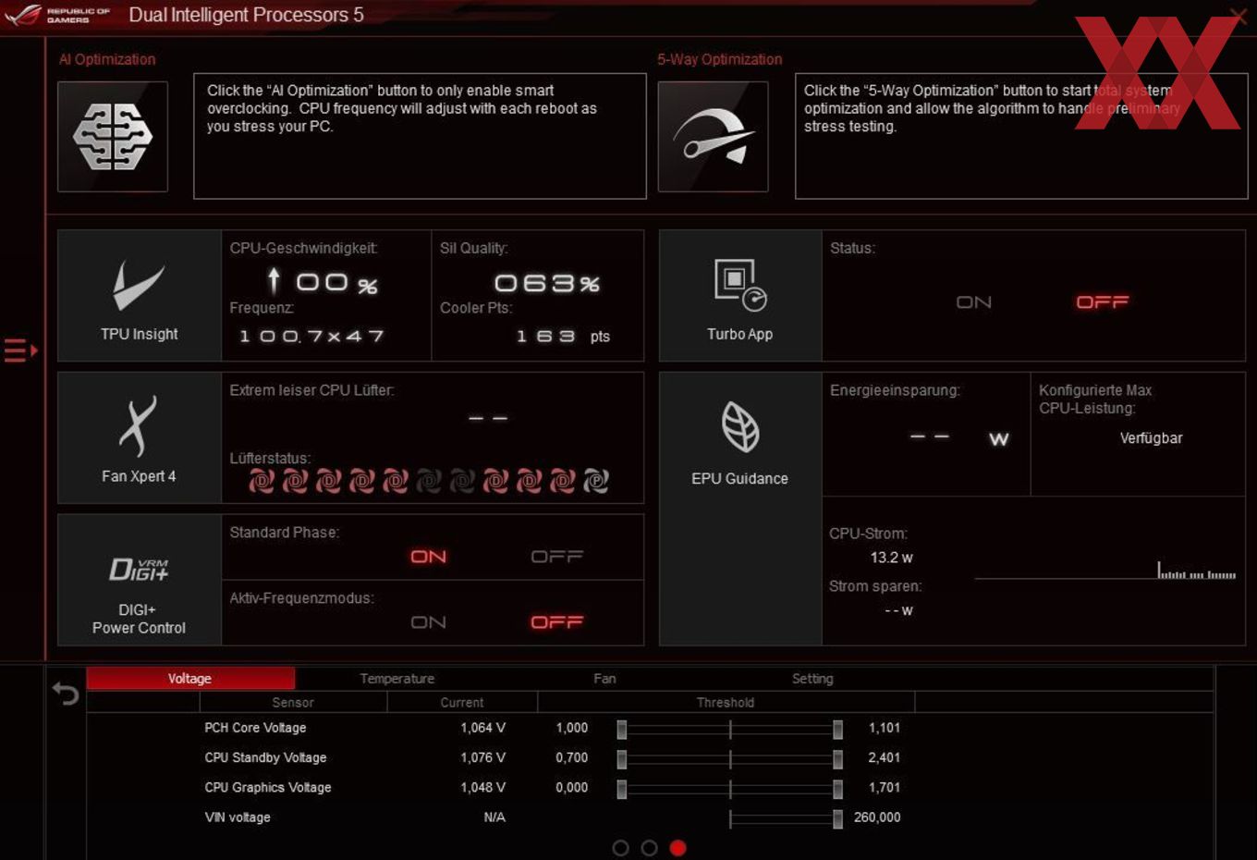Click the PCH Core Voltage minimum value 1,000

[572, 728]
